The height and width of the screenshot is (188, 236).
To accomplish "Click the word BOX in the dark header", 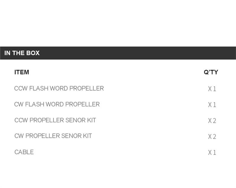I will (x=33, y=53).
